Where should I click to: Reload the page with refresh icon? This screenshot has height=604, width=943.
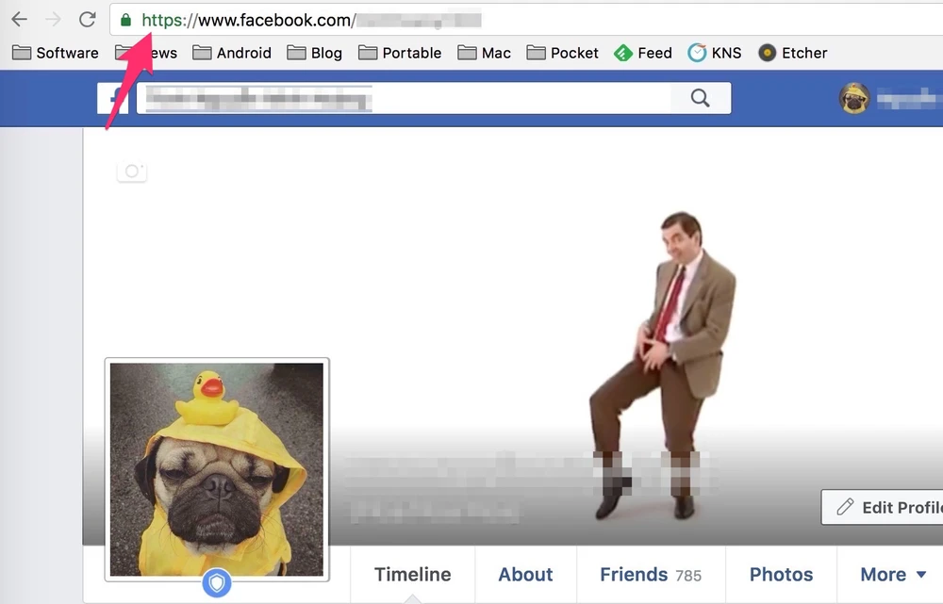(87, 20)
